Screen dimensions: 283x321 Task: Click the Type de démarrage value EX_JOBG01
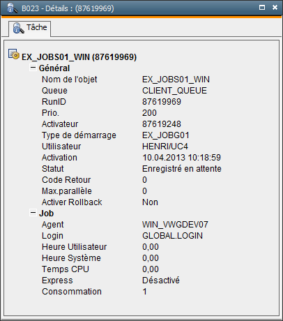click(166, 135)
